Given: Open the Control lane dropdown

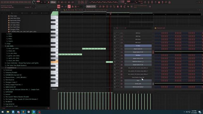Looking at the screenshot, I should 55,89.
